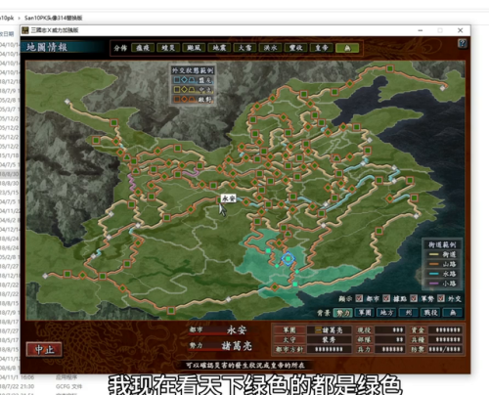Click the 勢力 諸葛亮 info field

(x=222, y=346)
